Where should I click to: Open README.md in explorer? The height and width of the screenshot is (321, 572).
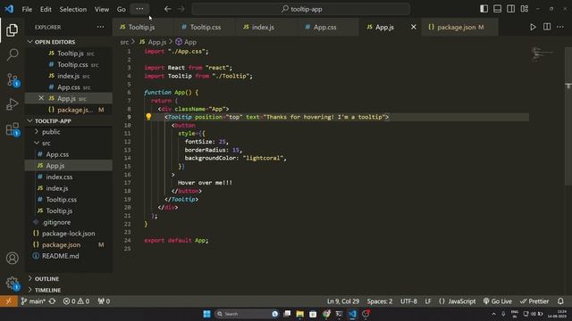(x=60, y=256)
